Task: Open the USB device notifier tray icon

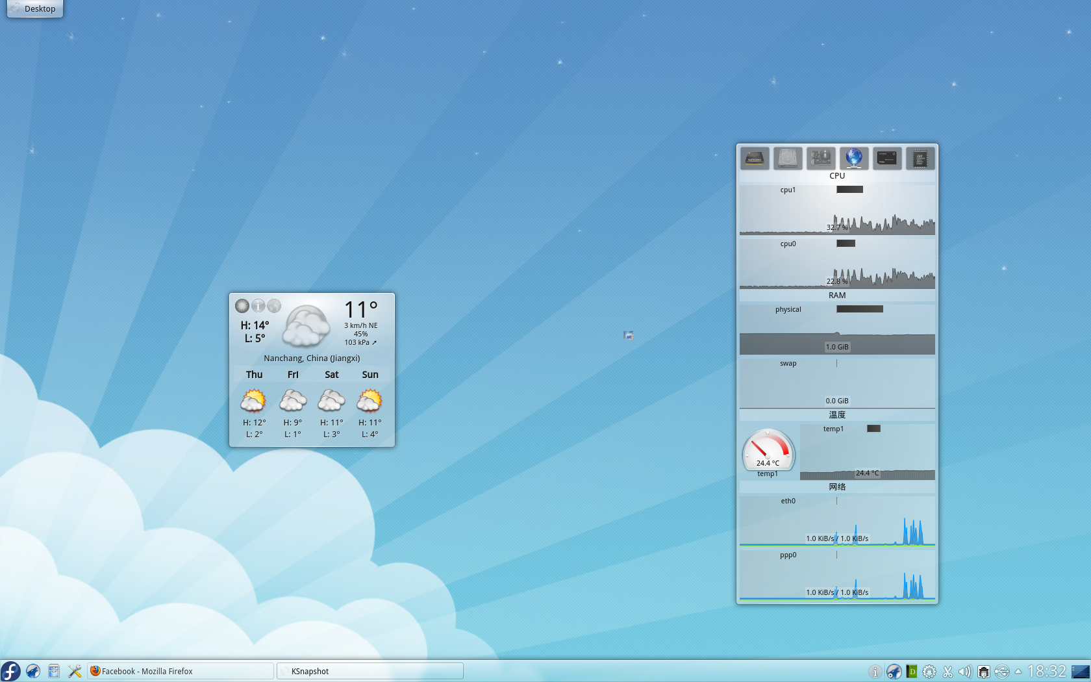Action: coord(1002,672)
